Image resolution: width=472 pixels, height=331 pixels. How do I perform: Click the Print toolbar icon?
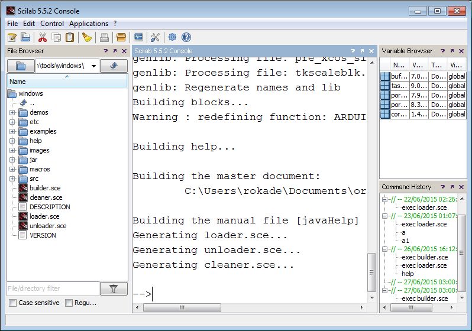point(104,37)
